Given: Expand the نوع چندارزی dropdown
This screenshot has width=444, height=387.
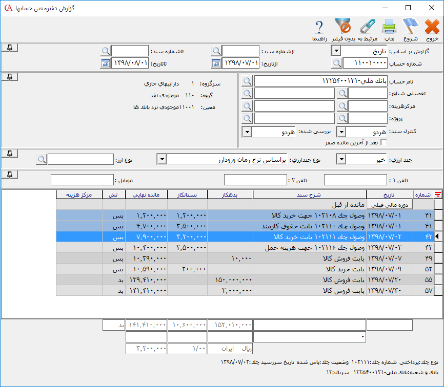Looking at the screenshot, I should 162,160.
